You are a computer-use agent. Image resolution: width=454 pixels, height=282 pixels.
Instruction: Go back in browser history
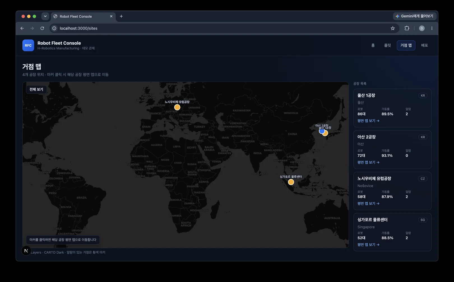click(22, 28)
